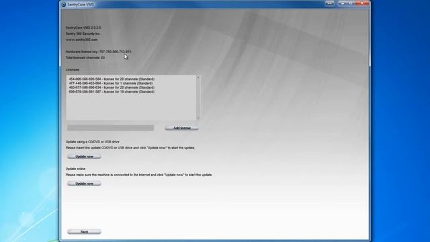The width and height of the screenshot is (430, 242).
Task: Select the license row starting with 454
Action: [x=112, y=79]
